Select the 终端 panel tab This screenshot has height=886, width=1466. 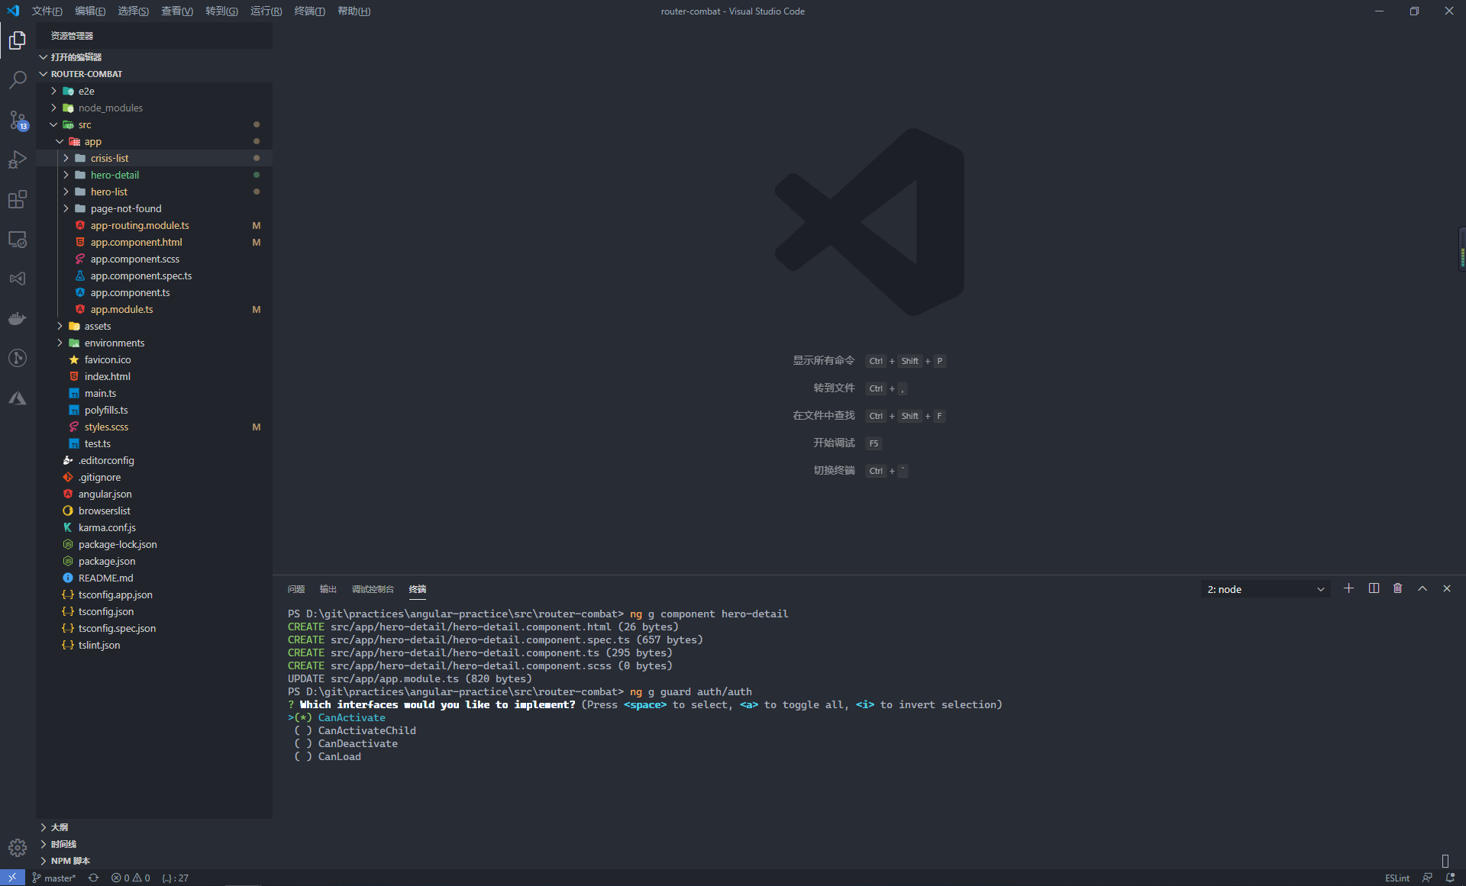tap(418, 589)
